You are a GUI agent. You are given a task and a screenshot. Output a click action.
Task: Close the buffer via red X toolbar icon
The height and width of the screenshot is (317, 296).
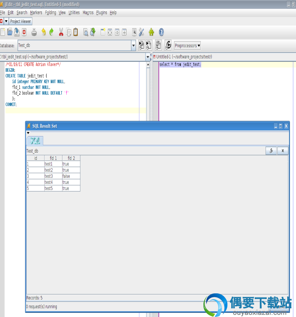pyautogui.click(x=24, y=32)
